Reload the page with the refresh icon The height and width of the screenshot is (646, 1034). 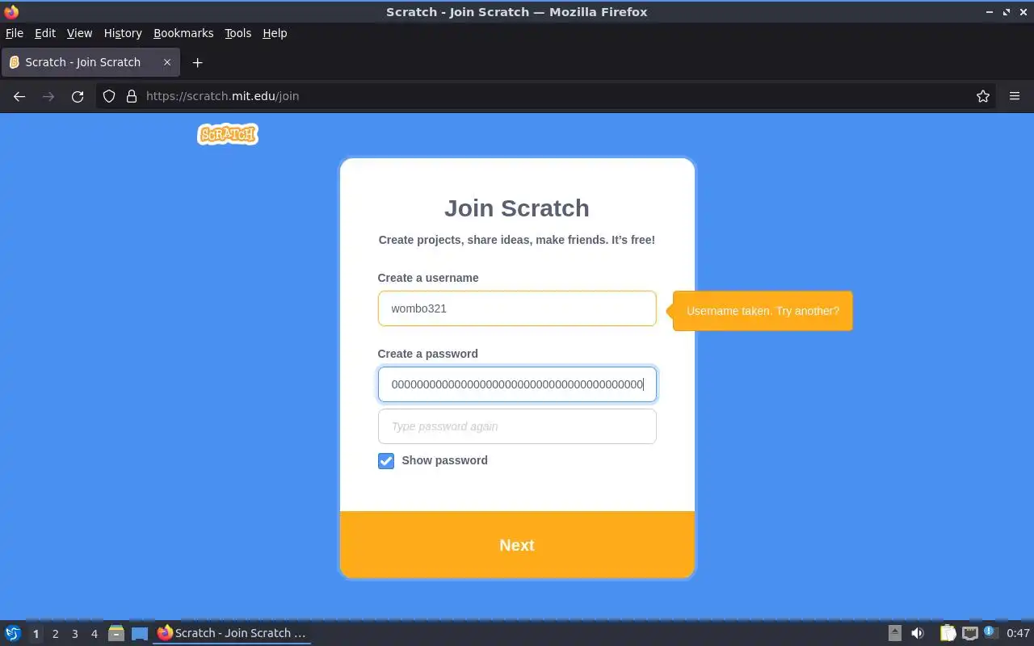point(78,96)
